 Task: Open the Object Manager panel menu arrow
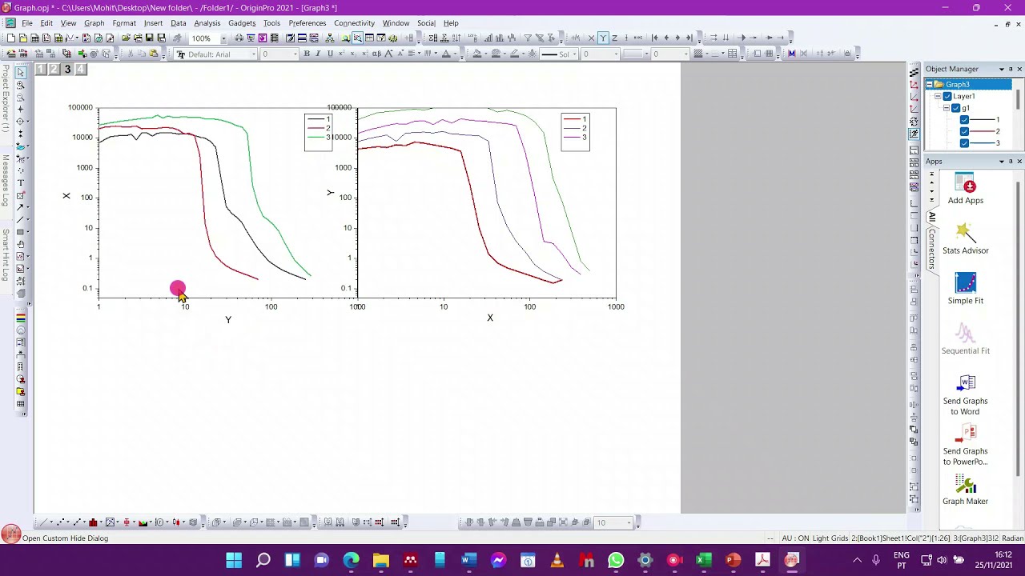pos(1001,70)
